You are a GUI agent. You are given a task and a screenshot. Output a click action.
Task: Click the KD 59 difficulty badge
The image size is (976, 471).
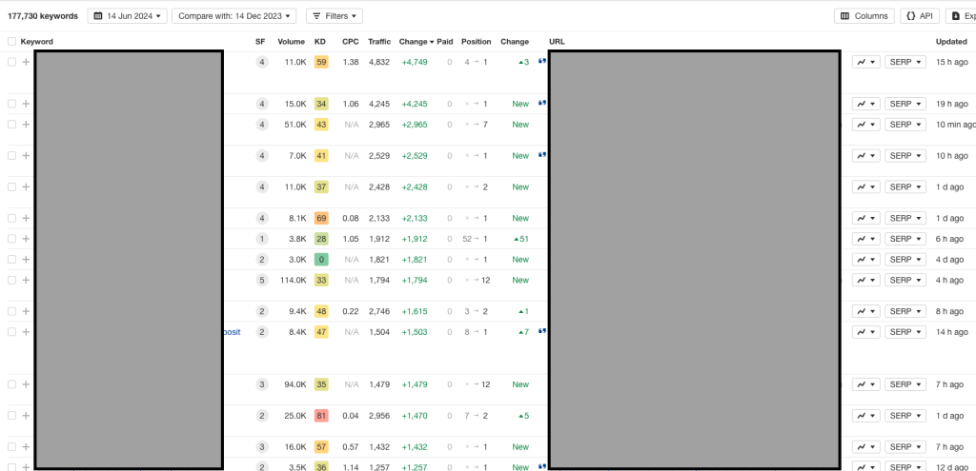coord(321,62)
